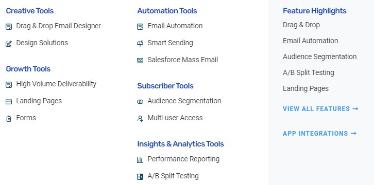Click the pencil icon beside Design Solutions

tap(9, 44)
